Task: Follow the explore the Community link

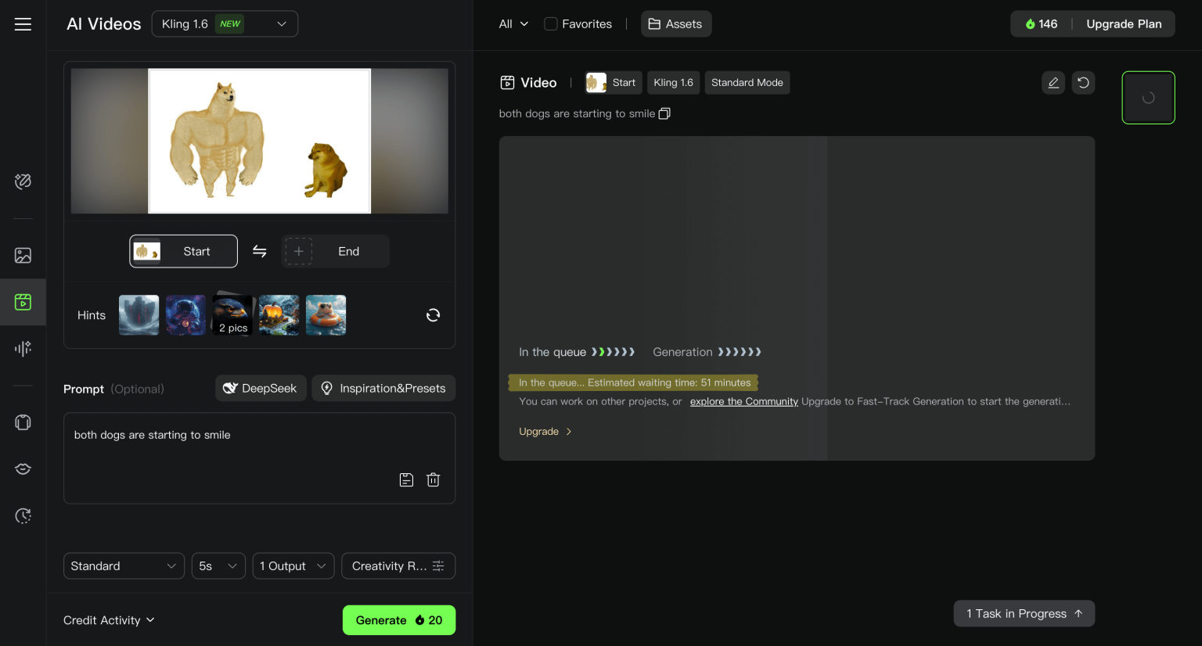Action: tap(743, 401)
